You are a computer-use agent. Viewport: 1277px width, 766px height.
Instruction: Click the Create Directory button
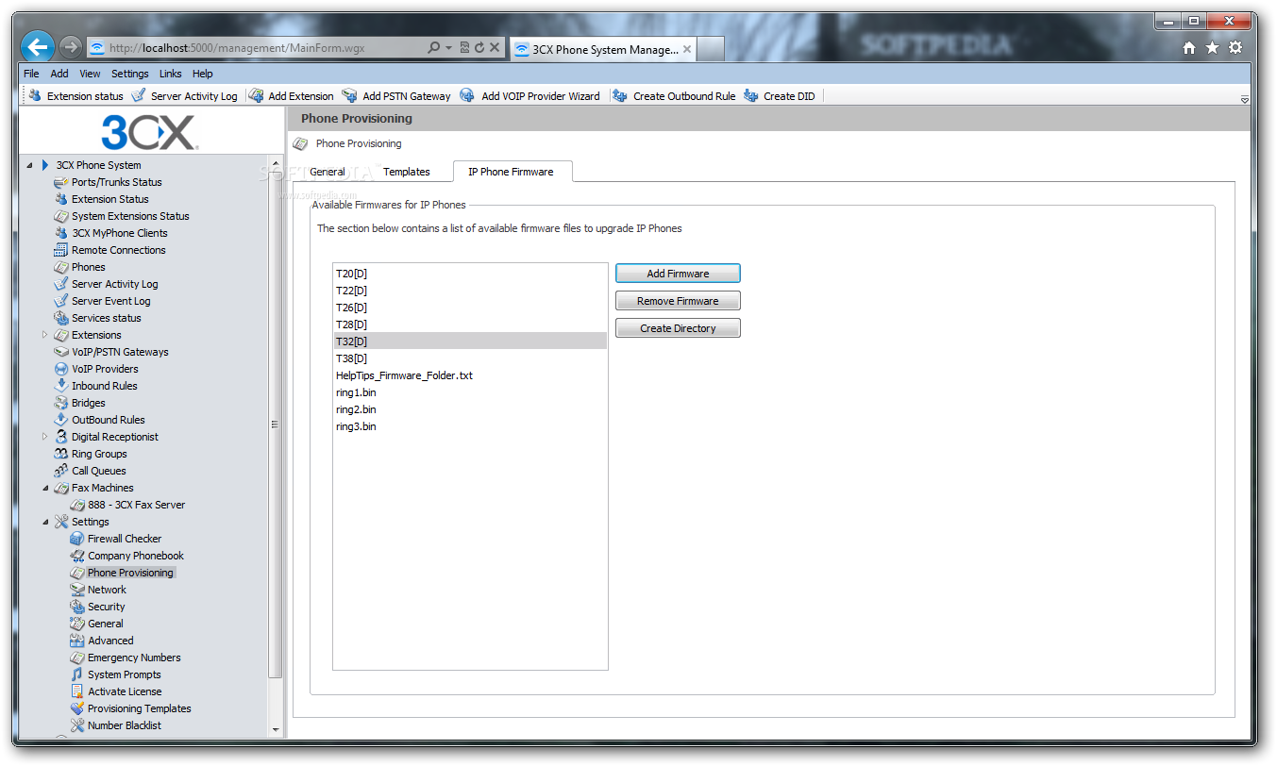(x=678, y=328)
